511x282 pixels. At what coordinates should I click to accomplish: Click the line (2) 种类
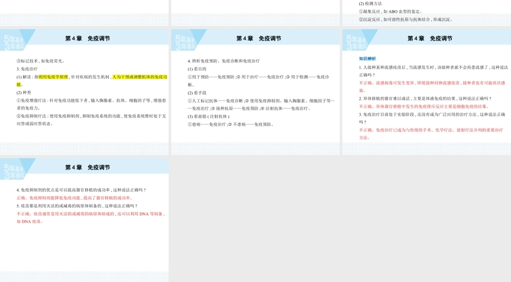[x=24, y=93]
